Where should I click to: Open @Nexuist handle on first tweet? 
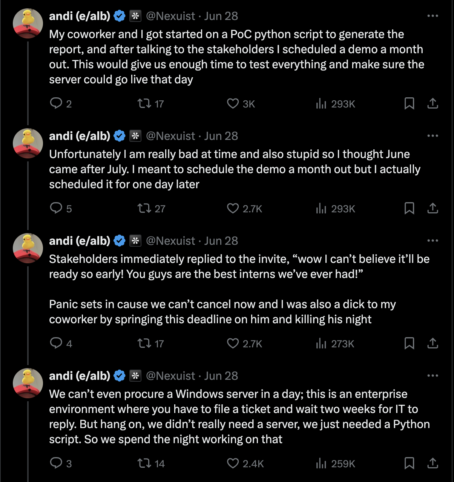(x=170, y=16)
